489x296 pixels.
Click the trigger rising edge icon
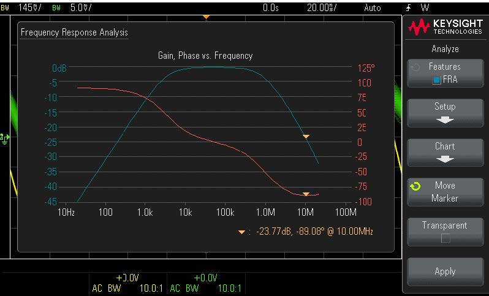(408, 8)
